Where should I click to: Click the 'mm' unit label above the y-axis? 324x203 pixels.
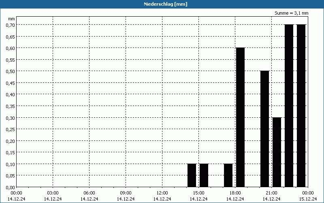(x=12, y=19)
